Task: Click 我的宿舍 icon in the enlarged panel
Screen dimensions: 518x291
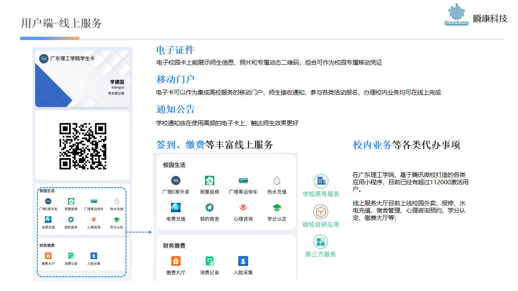Action: point(209,208)
